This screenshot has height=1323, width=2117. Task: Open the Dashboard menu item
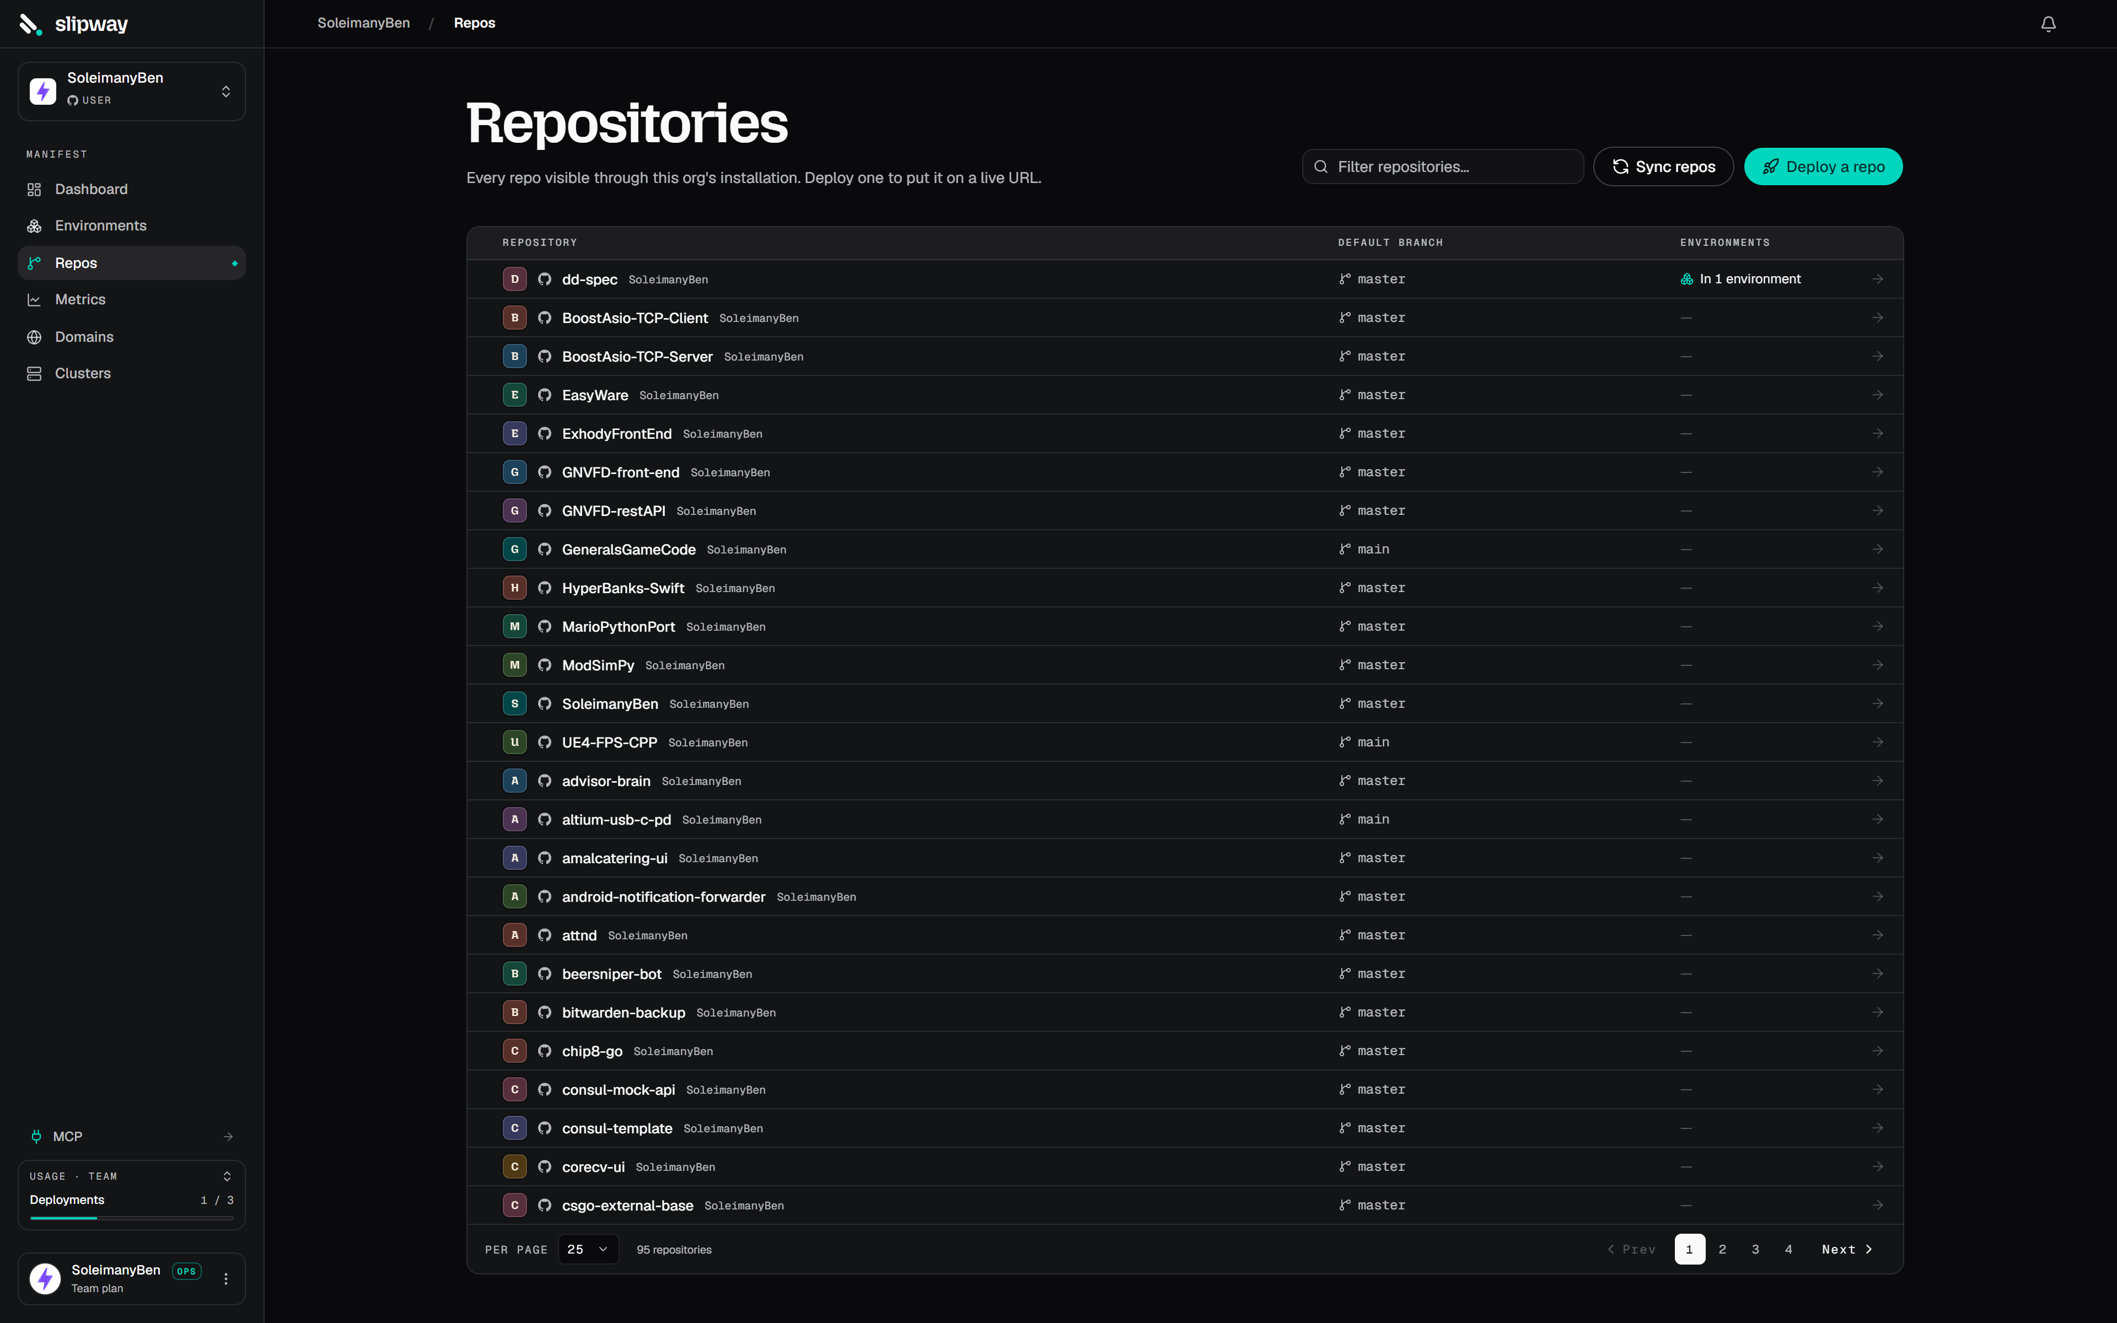[131, 189]
